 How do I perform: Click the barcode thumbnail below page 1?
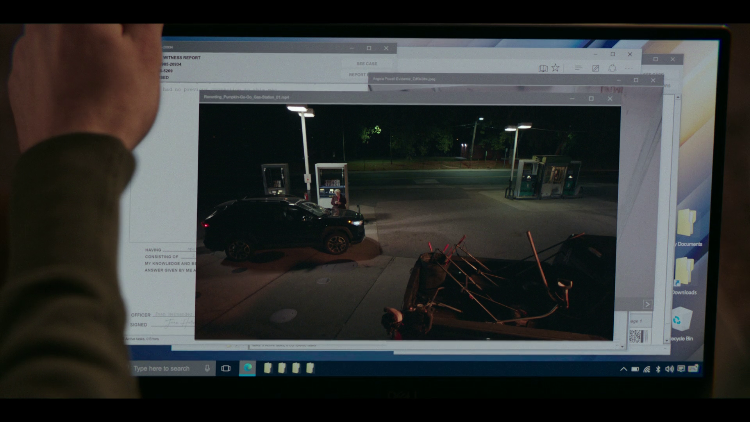(638, 336)
